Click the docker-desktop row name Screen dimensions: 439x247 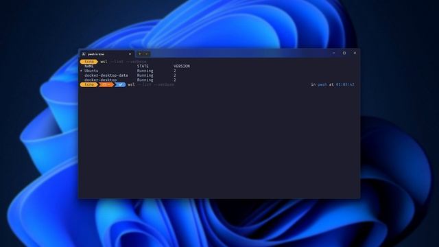(x=101, y=80)
